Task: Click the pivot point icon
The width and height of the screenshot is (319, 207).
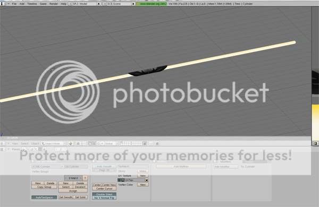Action: tap(78, 143)
